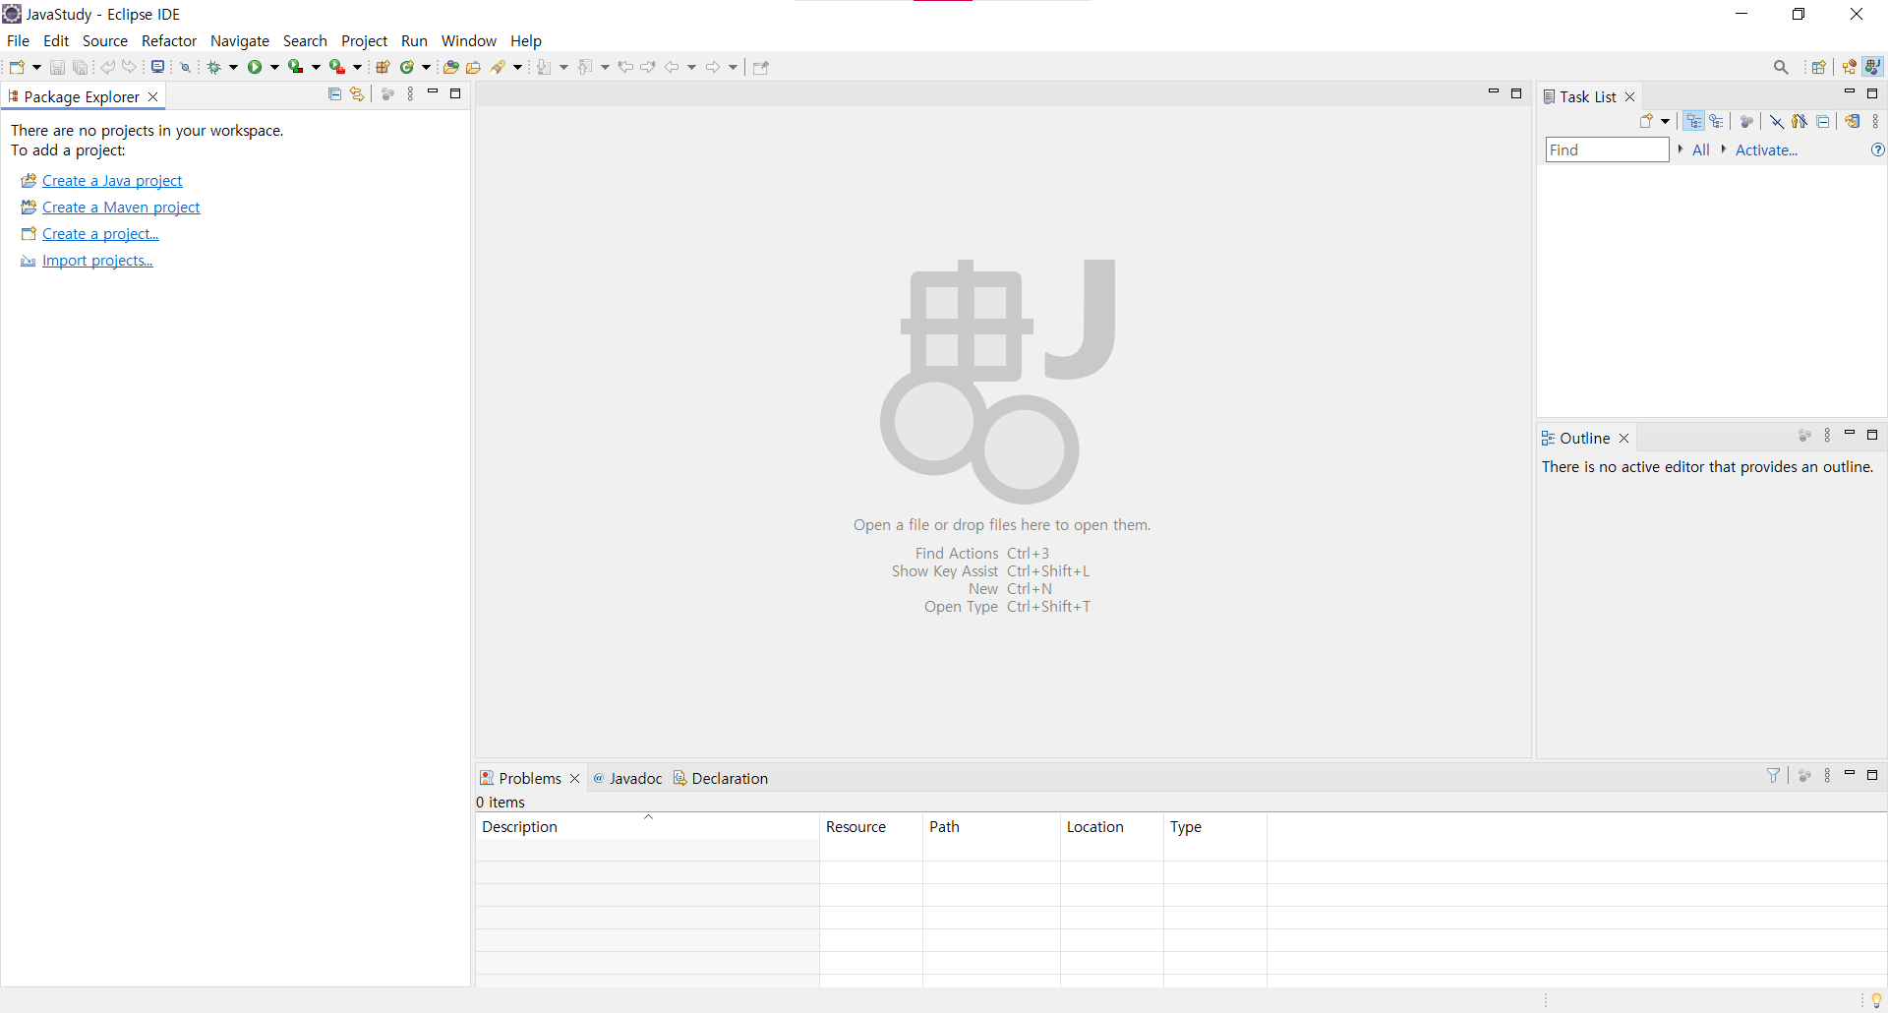
Task: Open the Debug launch dropdown arrow
Action: click(x=233, y=67)
